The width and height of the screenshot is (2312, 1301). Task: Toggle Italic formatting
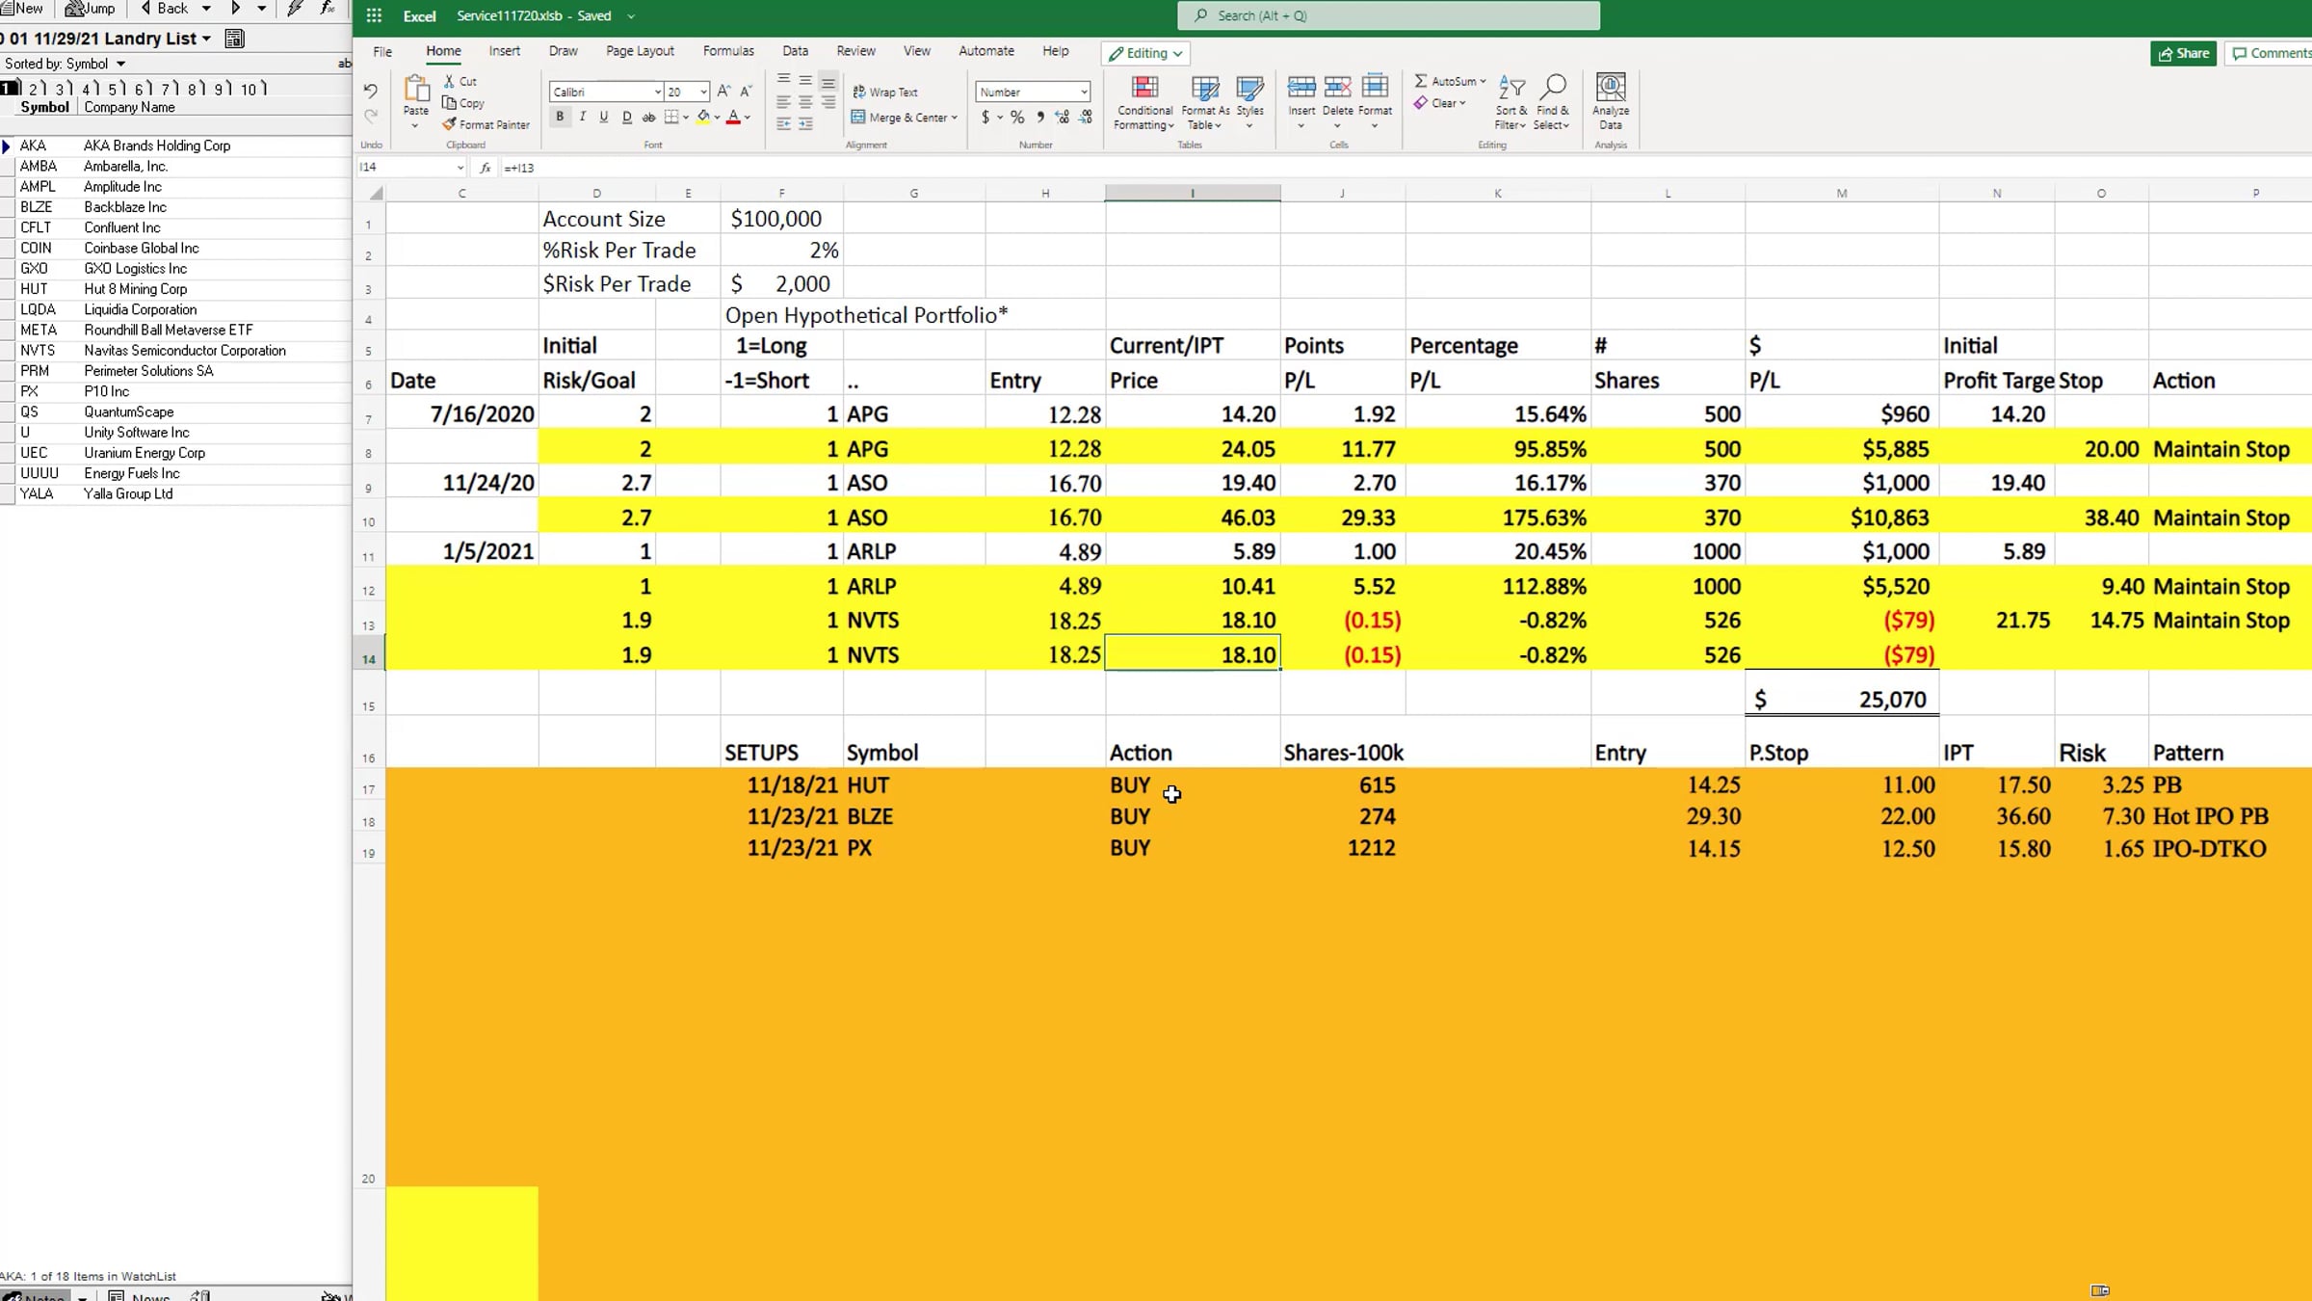click(582, 117)
